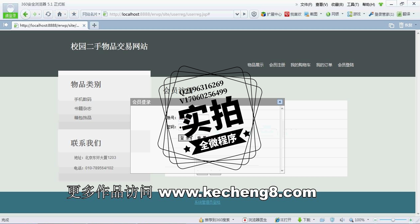420x224 pixels.
Task: Click the 翻译 translate tool
Action: (x=404, y=14)
